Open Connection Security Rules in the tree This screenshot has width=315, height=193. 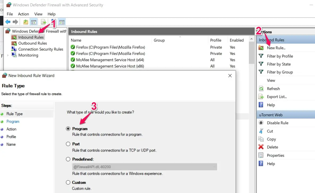(41, 49)
